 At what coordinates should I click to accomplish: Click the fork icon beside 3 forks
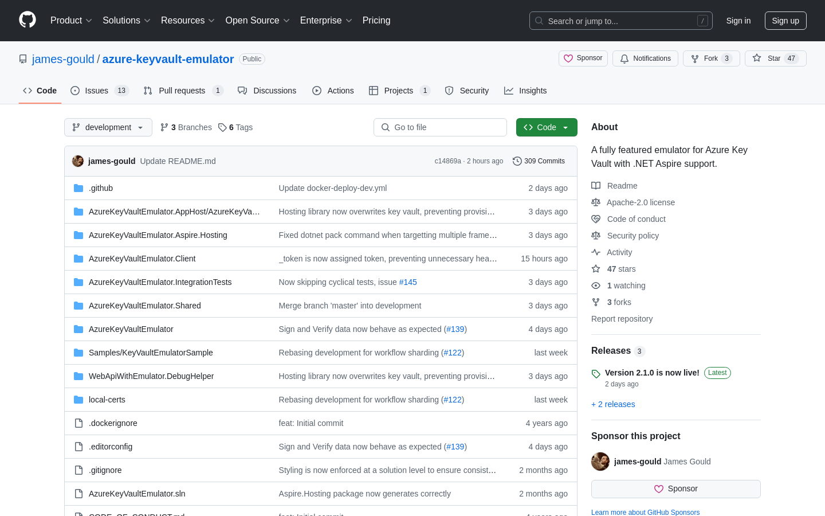pos(596,302)
